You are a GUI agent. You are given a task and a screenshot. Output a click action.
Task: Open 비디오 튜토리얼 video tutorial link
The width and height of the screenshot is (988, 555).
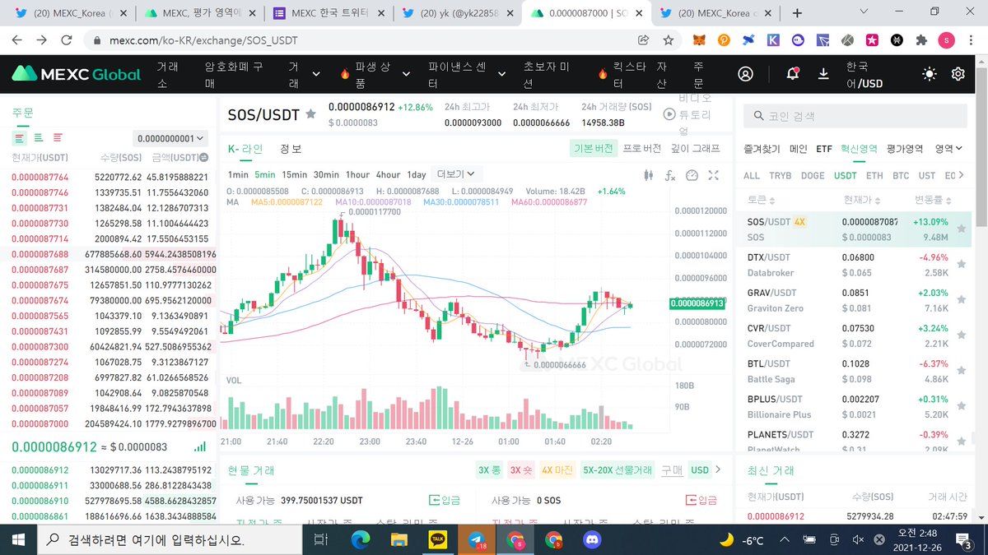coord(688,115)
